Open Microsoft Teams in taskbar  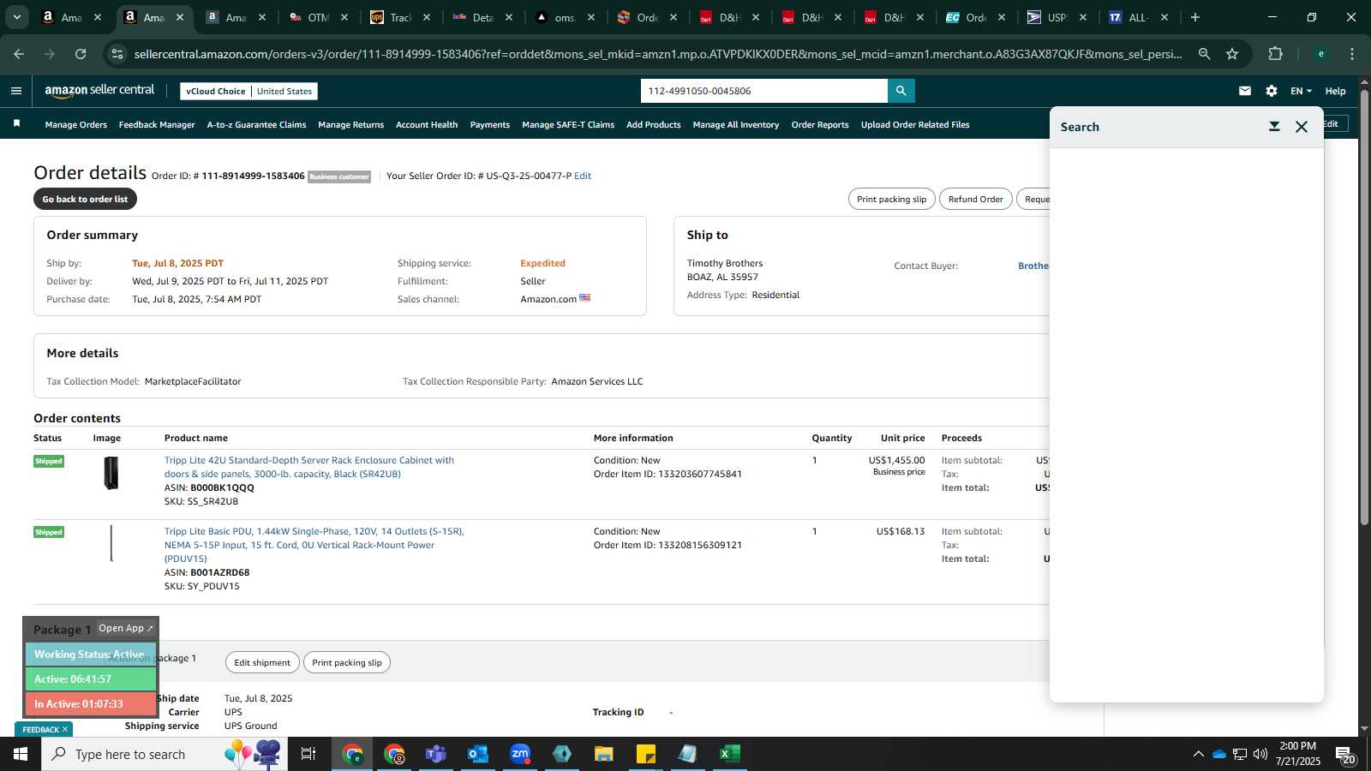436,754
